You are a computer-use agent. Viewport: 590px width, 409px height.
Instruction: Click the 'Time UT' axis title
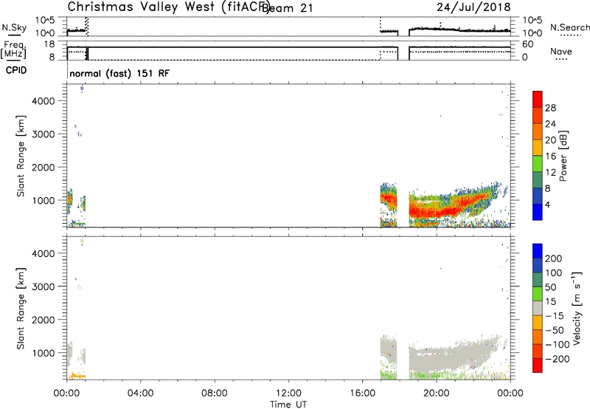pyautogui.click(x=288, y=405)
